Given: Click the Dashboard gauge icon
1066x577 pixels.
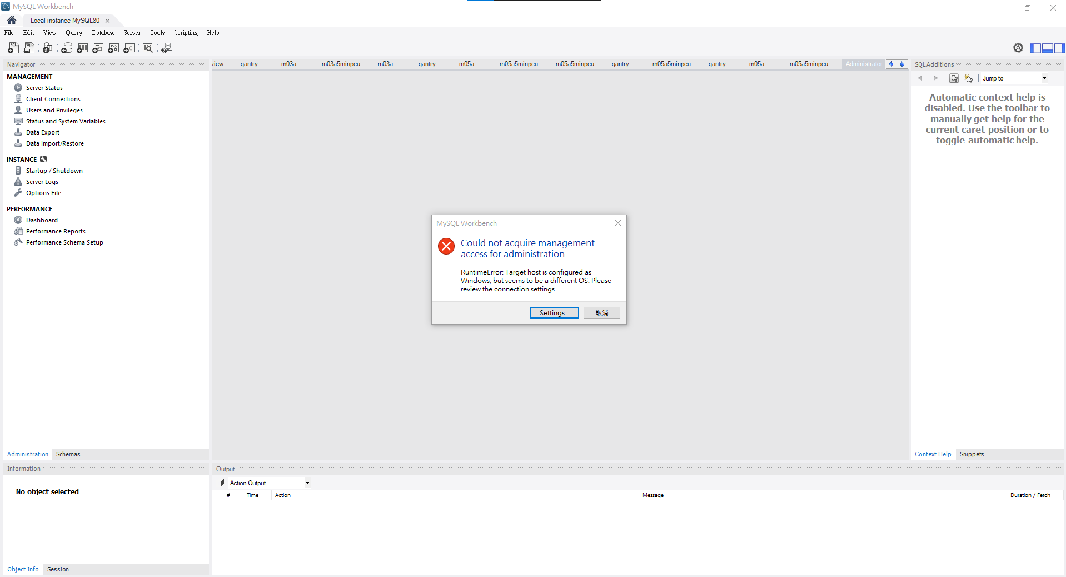Looking at the screenshot, I should 18,220.
